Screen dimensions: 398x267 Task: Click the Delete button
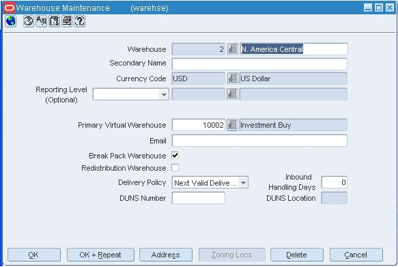[x=297, y=255]
